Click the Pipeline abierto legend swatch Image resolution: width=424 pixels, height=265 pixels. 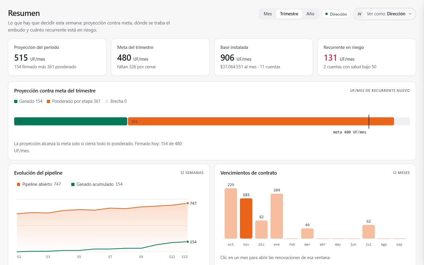pos(19,184)
